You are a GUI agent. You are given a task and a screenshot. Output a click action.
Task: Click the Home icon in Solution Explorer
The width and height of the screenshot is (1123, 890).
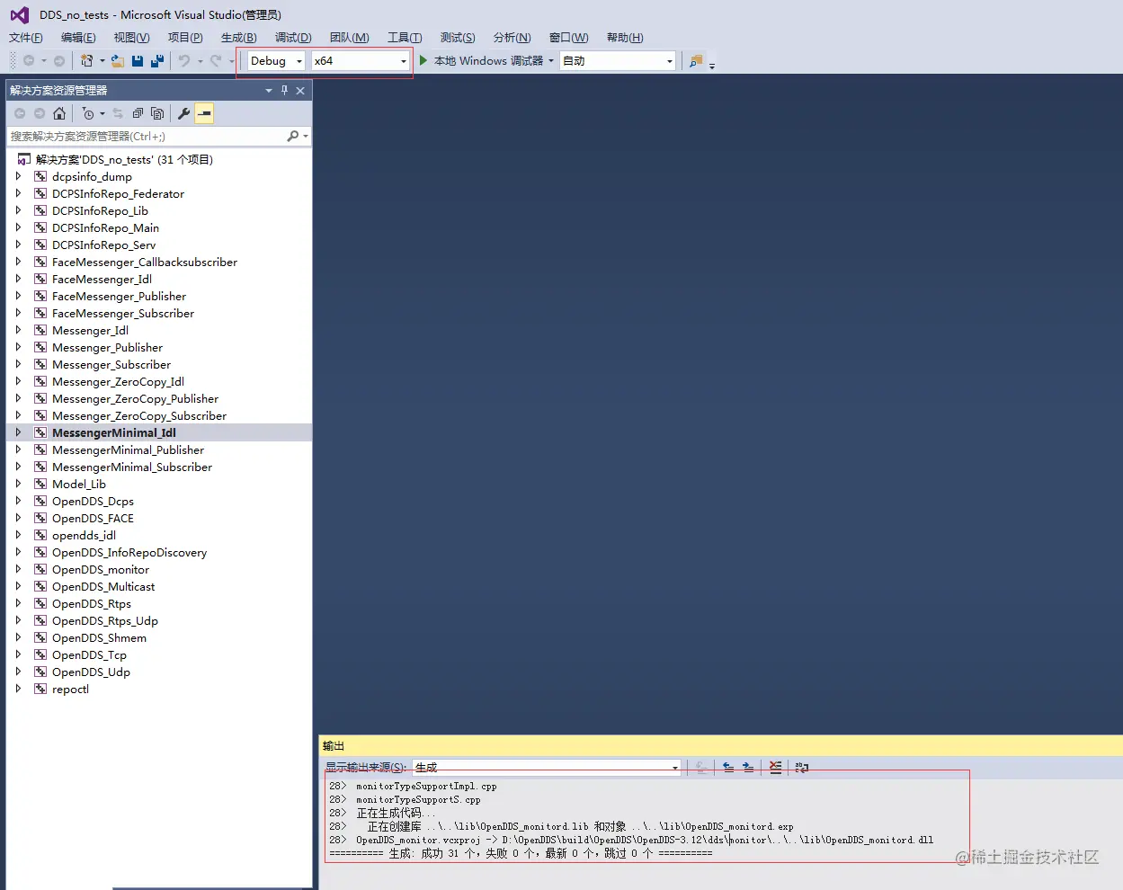click(x=60, y=112)
